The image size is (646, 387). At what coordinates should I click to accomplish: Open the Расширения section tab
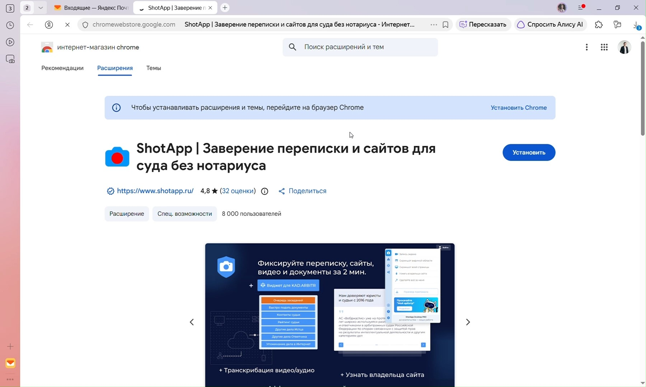click(115, 68)
